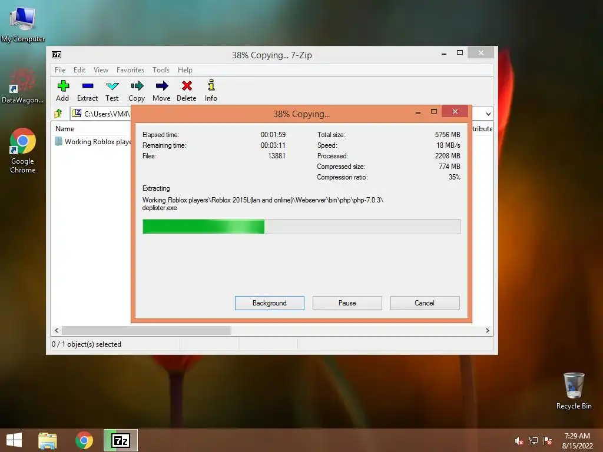Select the Google Chrome desktop shortcut

(x=23, y=151)
